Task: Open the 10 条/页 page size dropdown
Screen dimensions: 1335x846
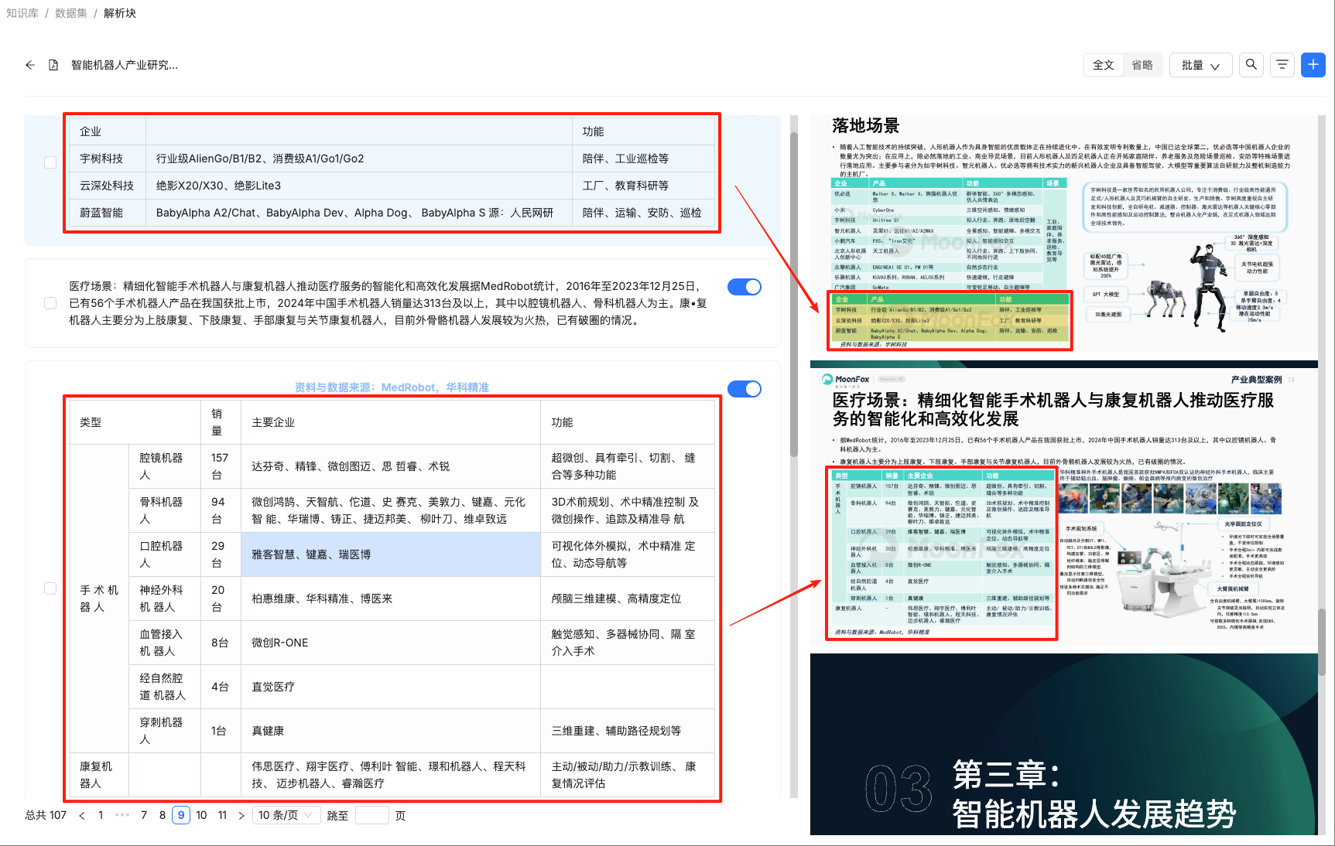Action: pyautogui.click(x=286, y=815)
